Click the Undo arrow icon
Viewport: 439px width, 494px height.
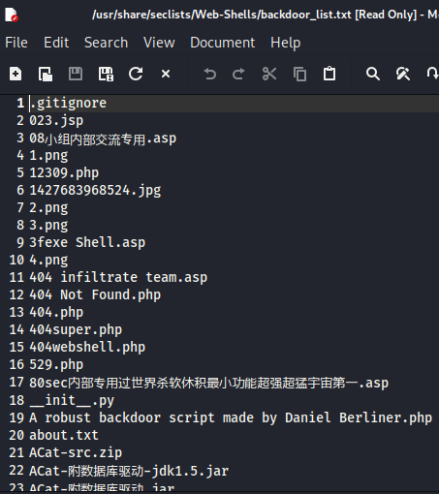tap(210, 74)
